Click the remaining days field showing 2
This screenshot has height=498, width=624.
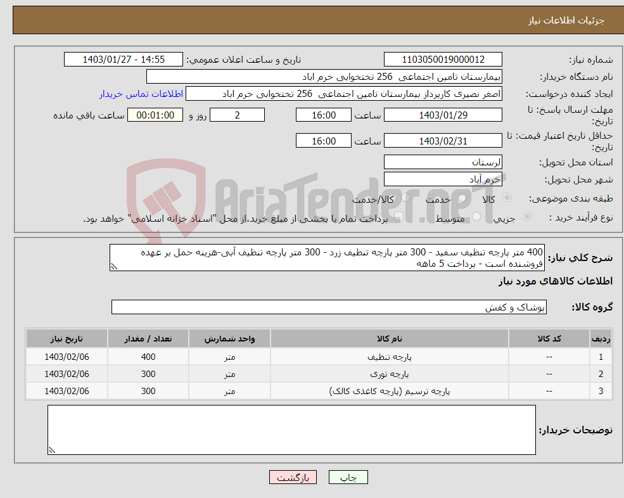(x=237, y=115)
